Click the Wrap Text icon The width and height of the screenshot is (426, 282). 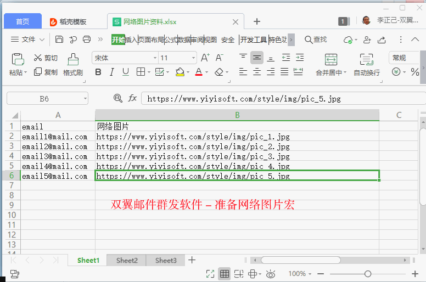pos(367,59)
